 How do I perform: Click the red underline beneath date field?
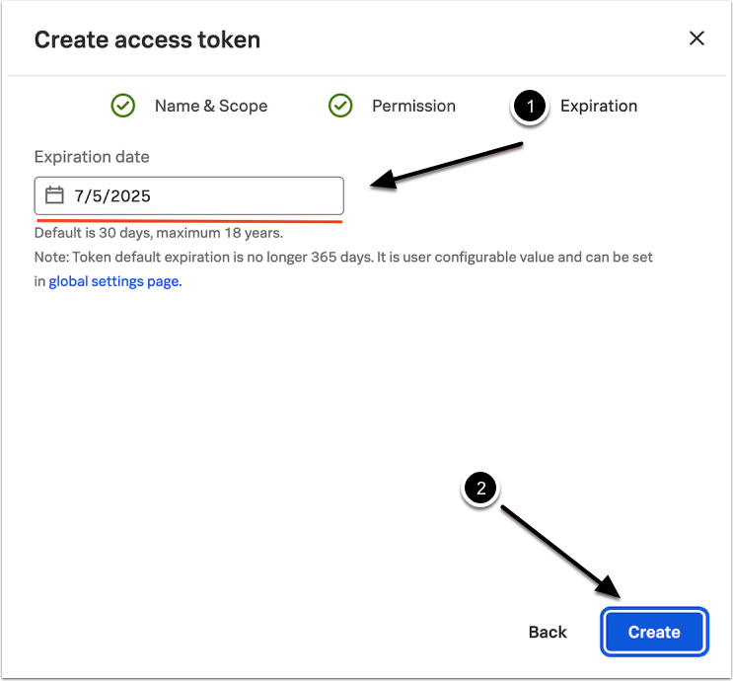coord(189,222)
